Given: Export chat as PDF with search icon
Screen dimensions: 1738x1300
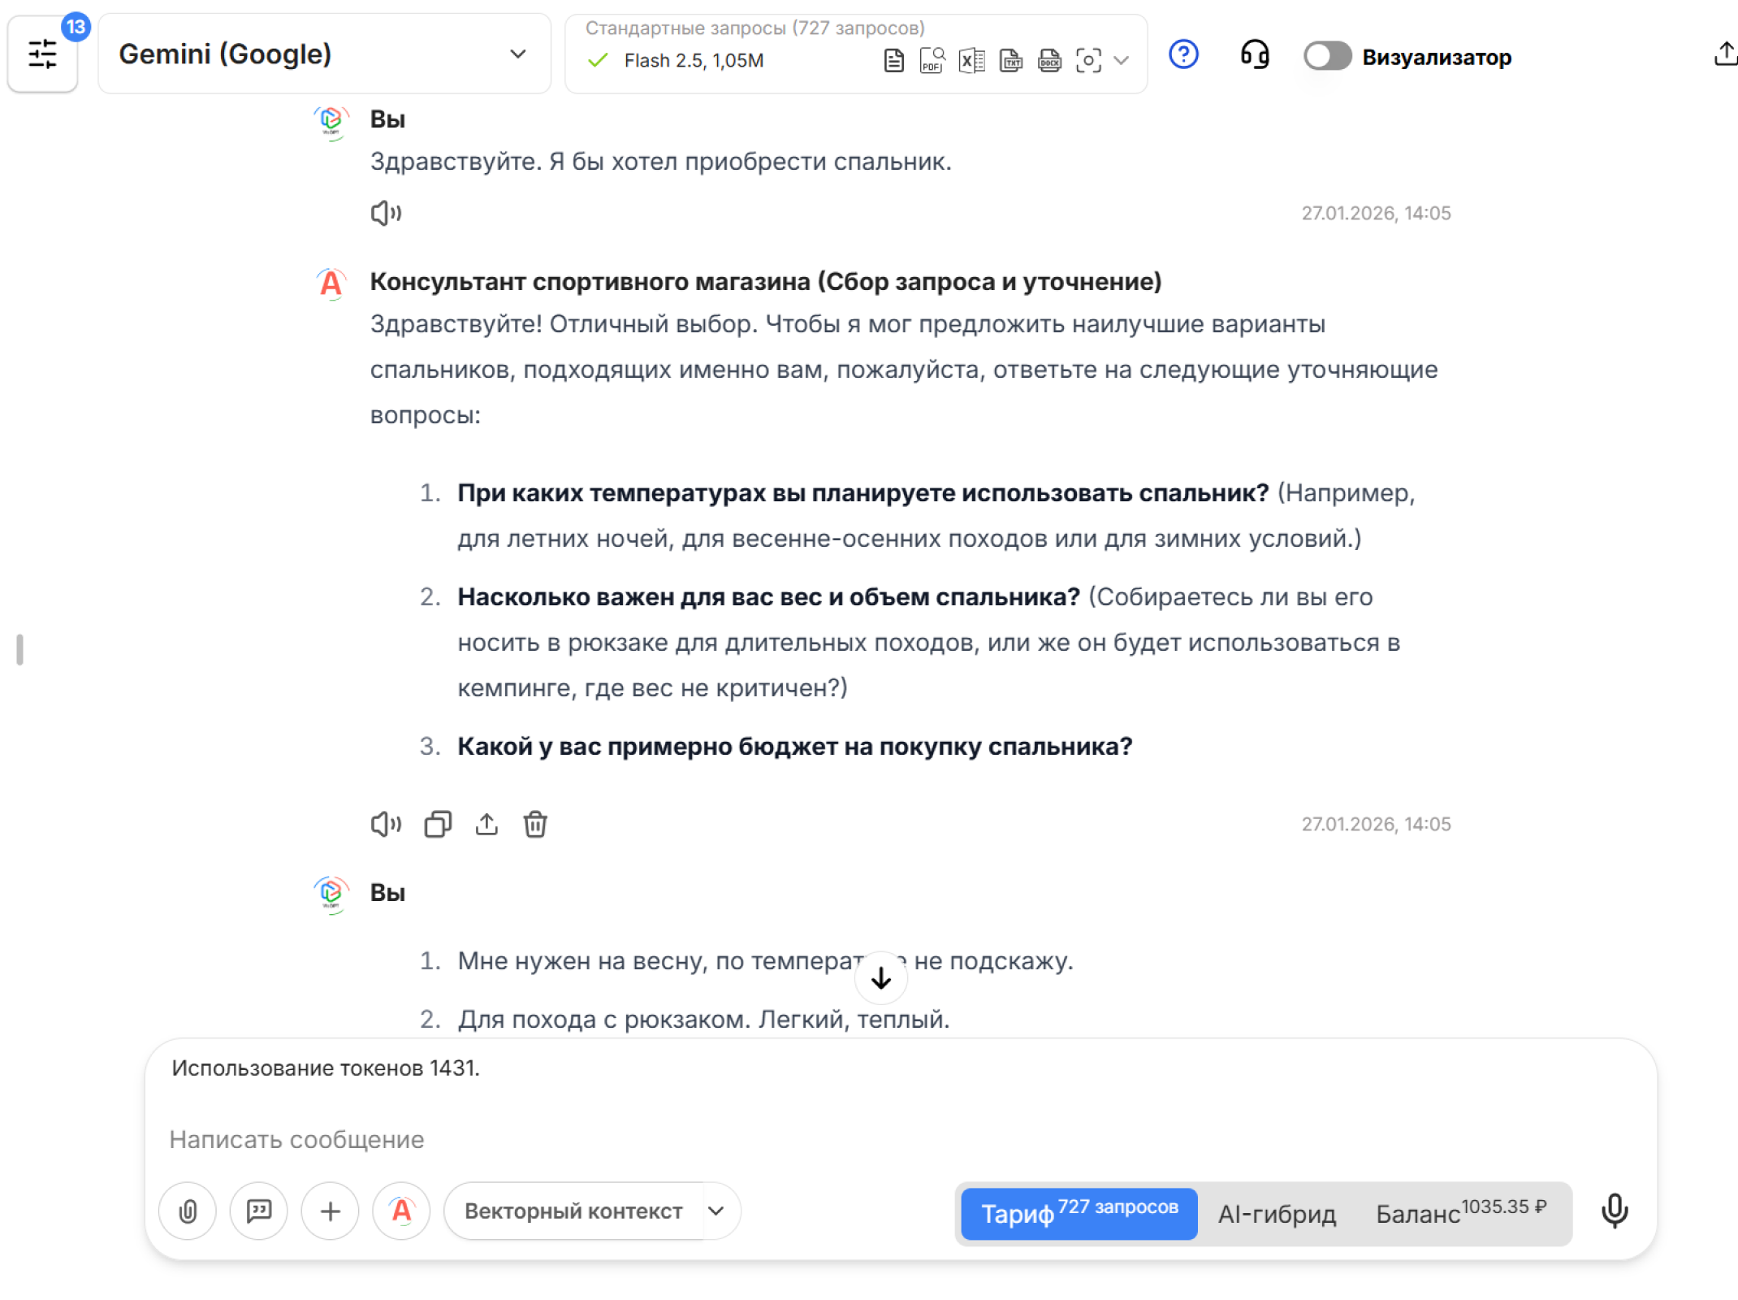Looking at the screenshot, I should point(932,60).
